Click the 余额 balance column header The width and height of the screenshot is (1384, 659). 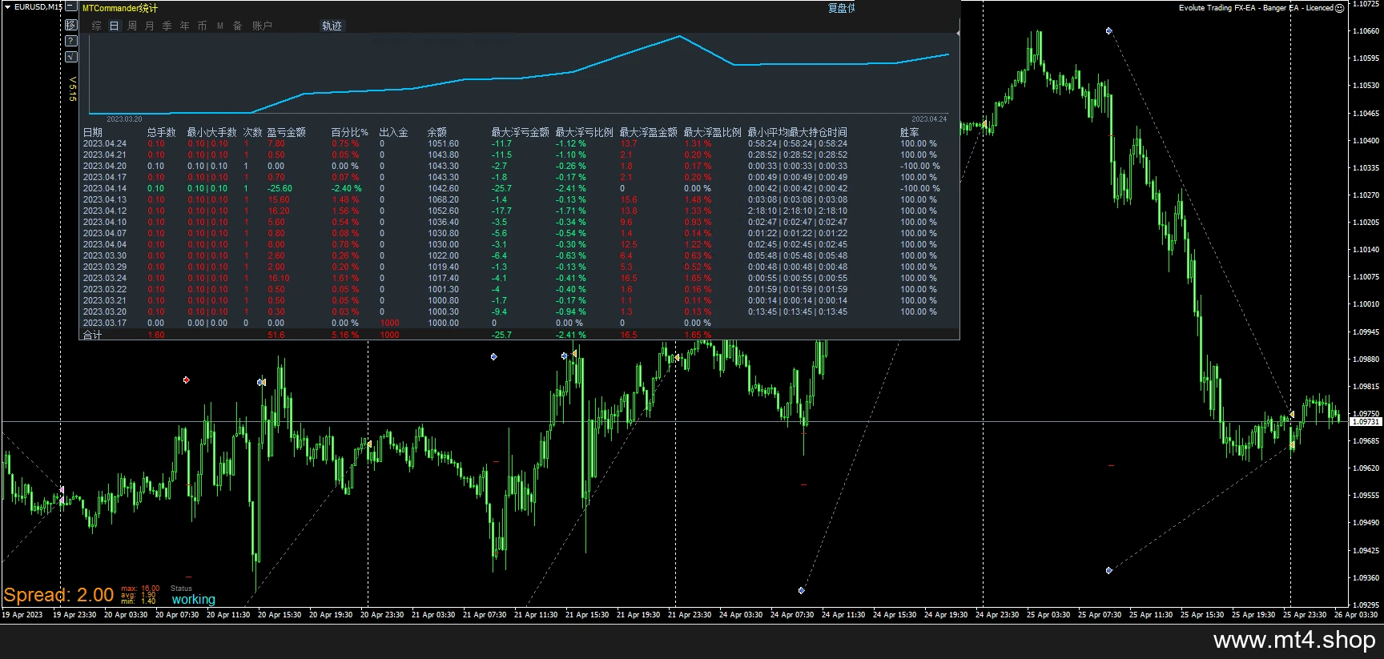point(437,132)
